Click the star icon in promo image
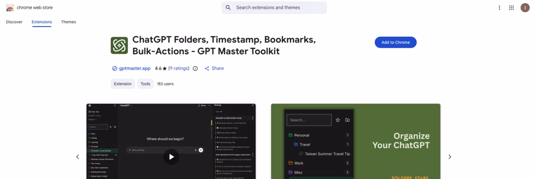This screenshot has width=534, height=179. point(338,120)
